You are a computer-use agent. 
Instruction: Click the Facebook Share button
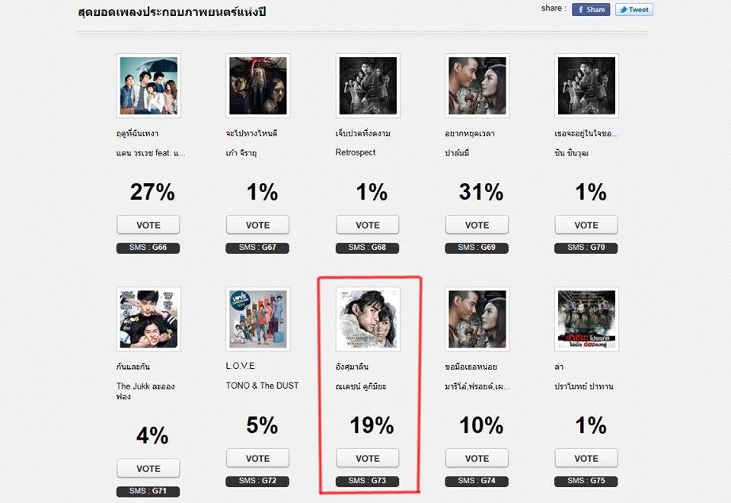pyautogui.click(x=591, y=9)
